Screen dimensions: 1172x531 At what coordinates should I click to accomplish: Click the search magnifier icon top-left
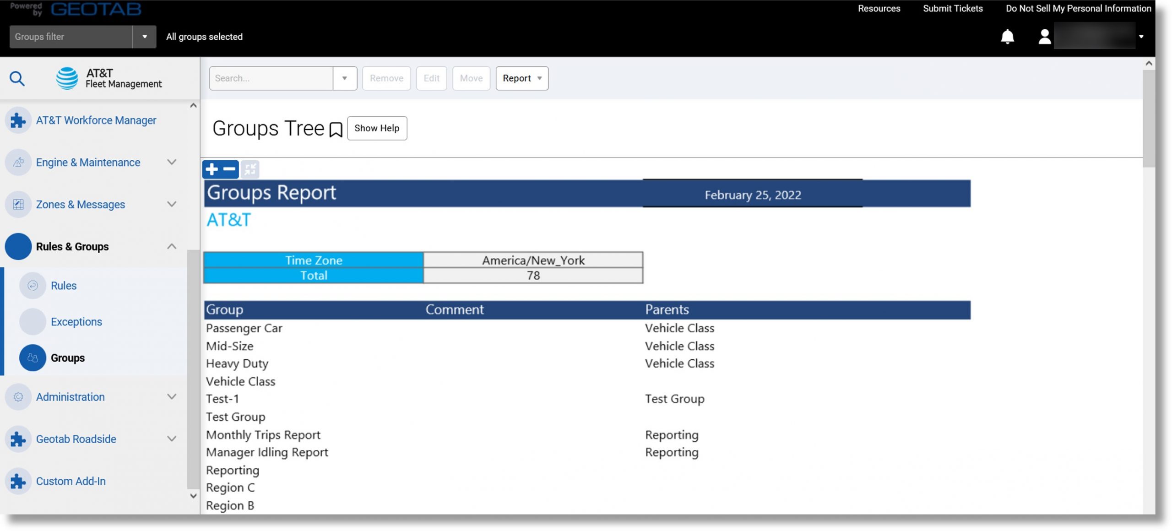click(x=16, y=78)
